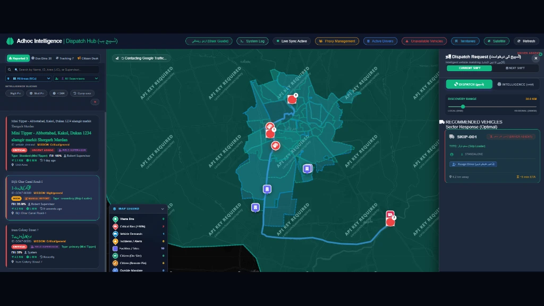Show Unavailable Vehicles

coord(424,41)
